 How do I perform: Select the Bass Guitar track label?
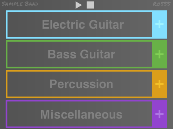pyautogui.click(x=81, y=54)
